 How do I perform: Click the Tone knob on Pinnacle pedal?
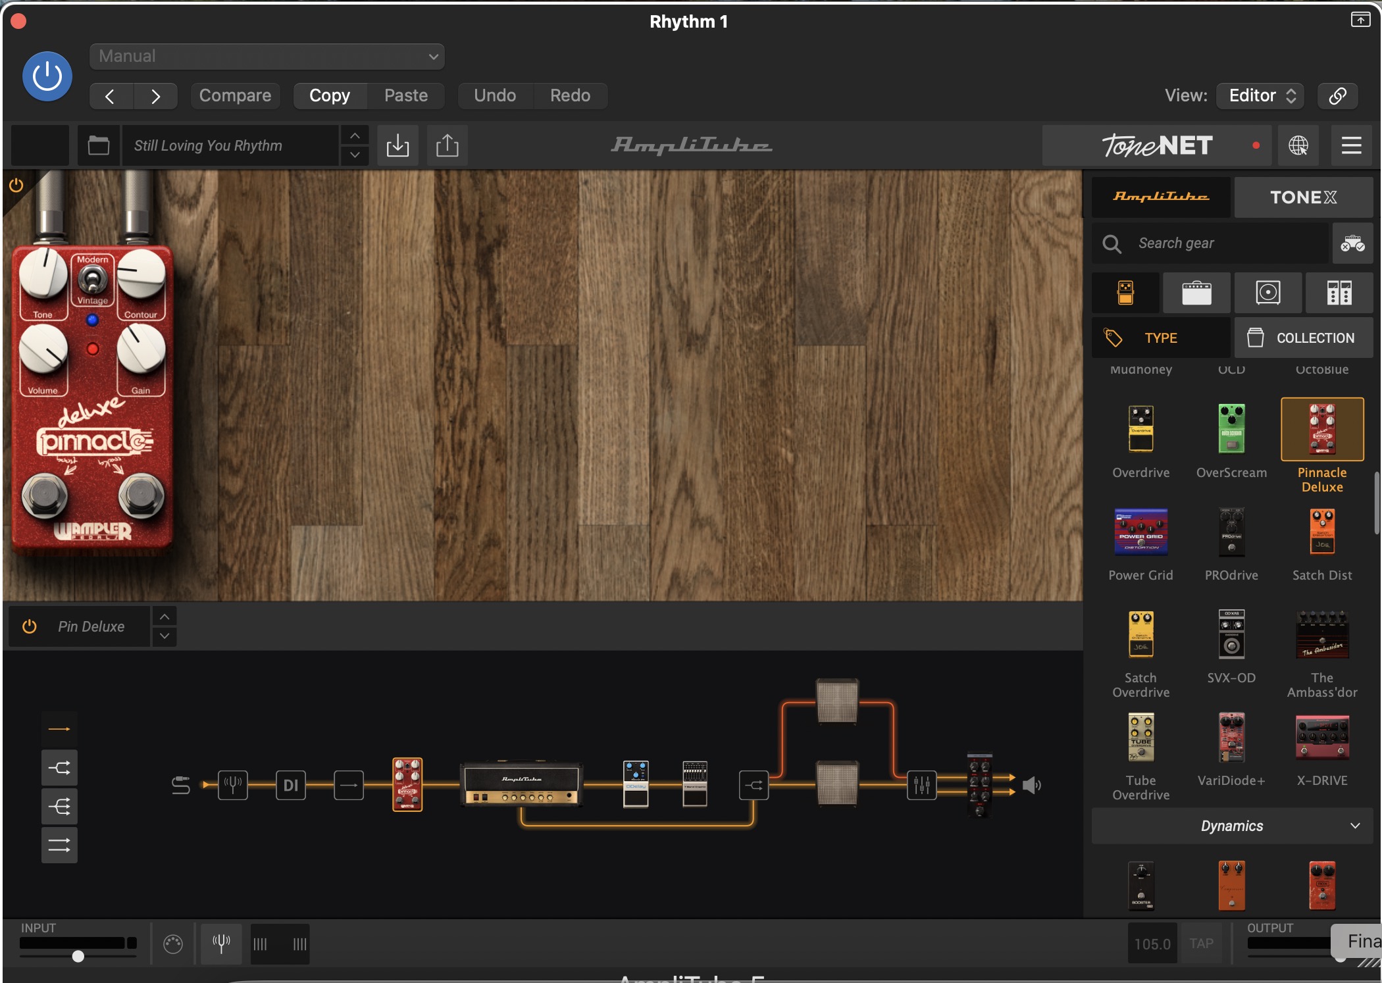tap(43, 275)
